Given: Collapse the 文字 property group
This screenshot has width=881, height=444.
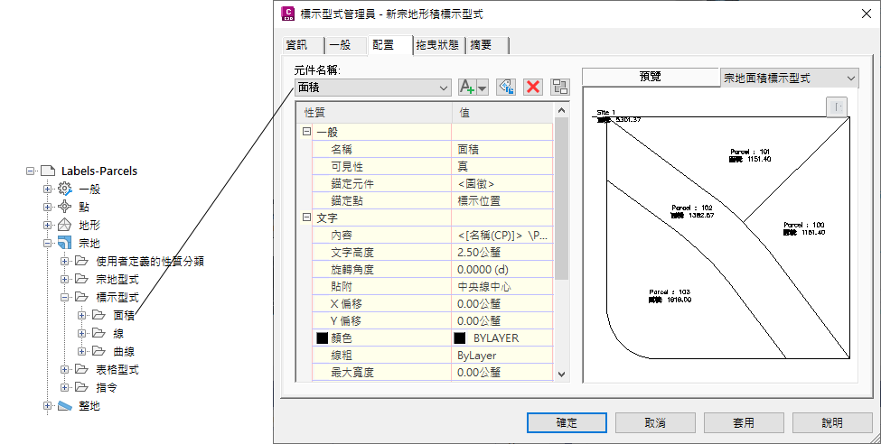Looking at the screenshot, I should tap(307, 217).
